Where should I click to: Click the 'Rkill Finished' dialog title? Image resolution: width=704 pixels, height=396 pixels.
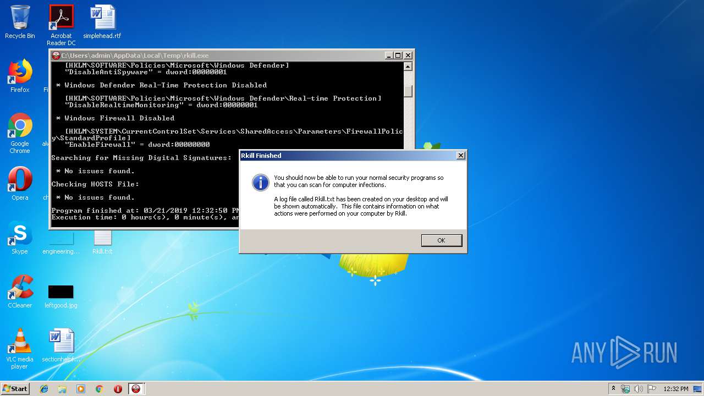tap(261, 156)
